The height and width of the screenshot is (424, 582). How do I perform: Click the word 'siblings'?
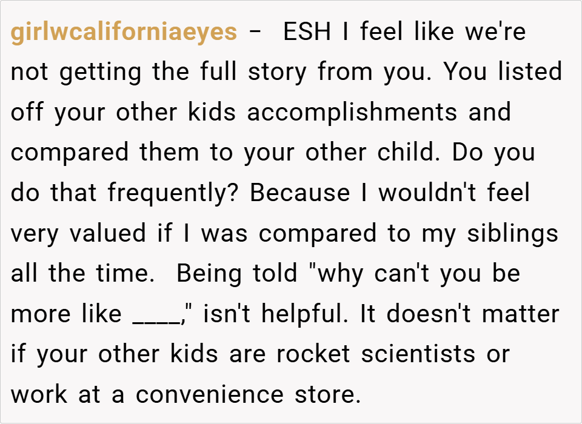pos(512,234)
